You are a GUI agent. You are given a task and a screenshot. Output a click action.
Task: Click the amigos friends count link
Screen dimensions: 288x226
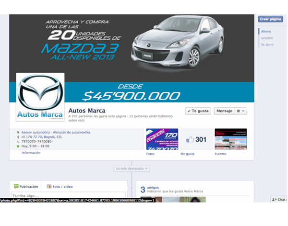click(155, 187)
